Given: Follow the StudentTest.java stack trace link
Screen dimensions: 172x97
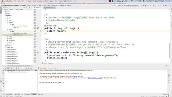Looking at the screenshot, I should [95, 78].
